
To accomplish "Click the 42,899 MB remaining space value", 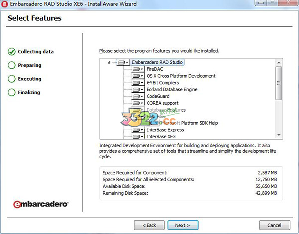I will coord(266,193).
